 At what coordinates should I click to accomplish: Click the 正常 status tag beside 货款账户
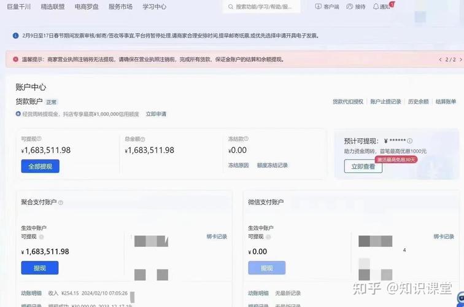coord(51,102)
